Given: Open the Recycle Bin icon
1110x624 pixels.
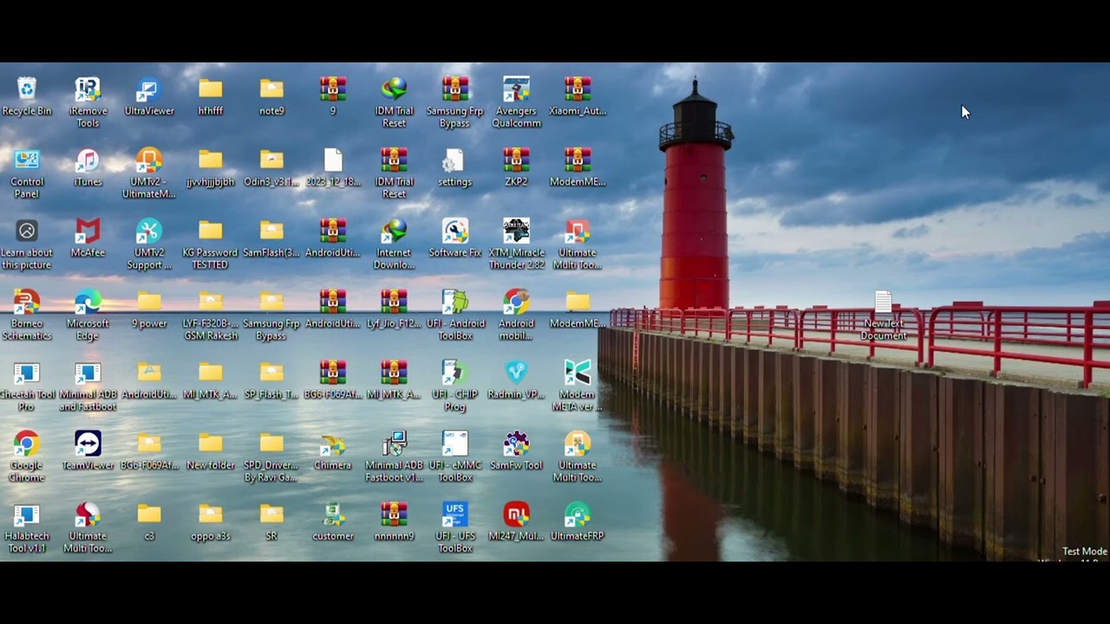Looking at the screenshot, I should (27, 90).
